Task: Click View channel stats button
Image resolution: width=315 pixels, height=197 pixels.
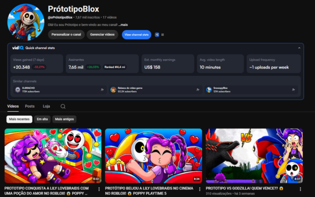Action: coord(137,35)
